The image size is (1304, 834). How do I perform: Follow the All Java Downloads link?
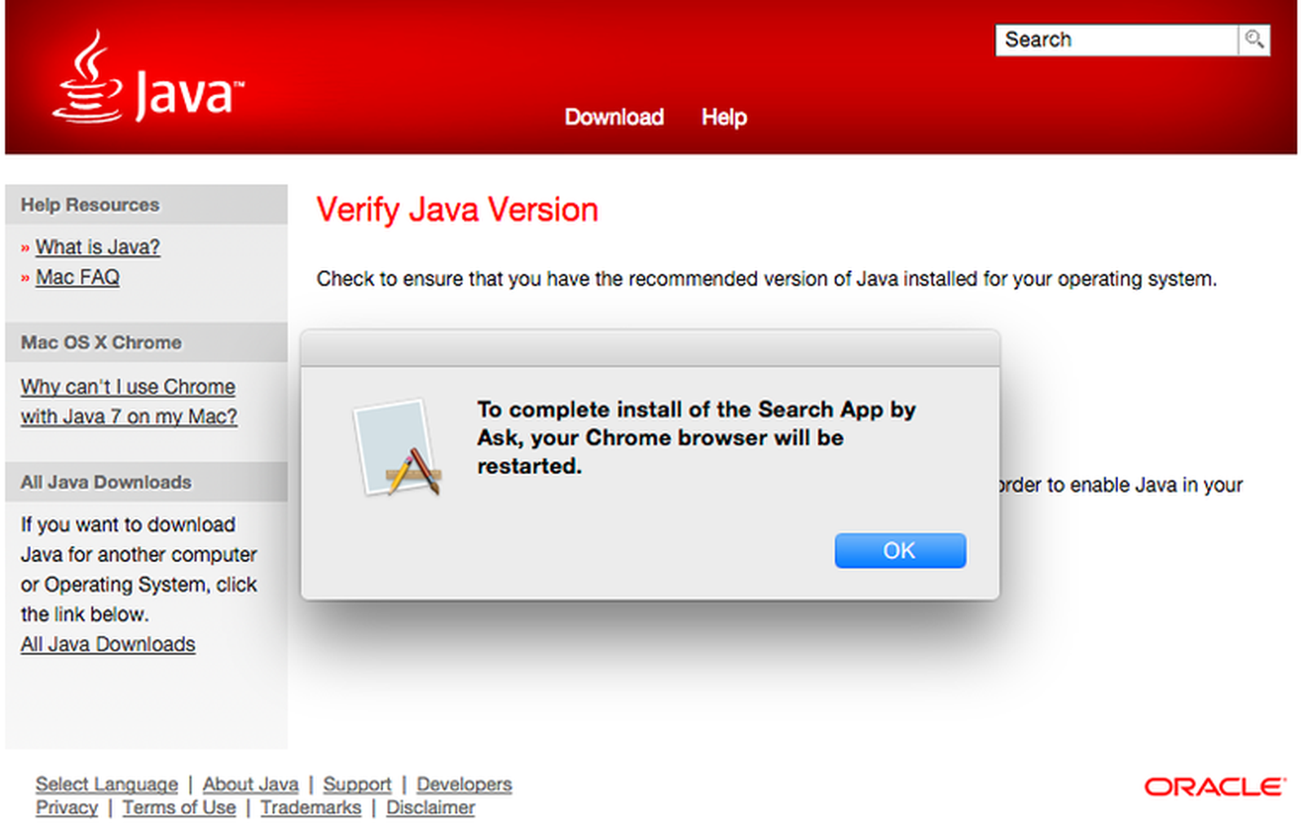108,644
